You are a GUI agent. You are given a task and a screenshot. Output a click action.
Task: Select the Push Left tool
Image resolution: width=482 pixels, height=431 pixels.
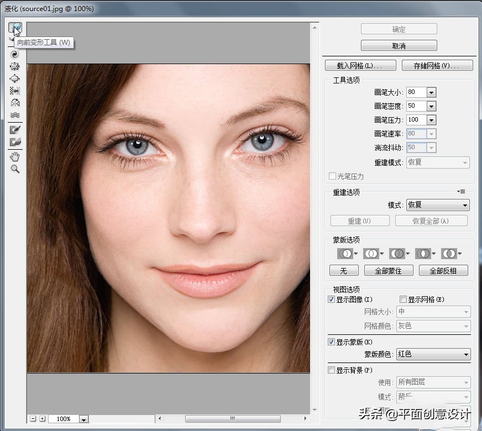(15, 91)
